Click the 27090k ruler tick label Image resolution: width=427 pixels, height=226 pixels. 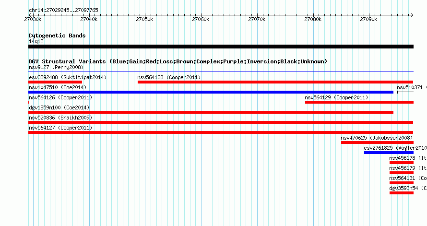coord(369,19)
